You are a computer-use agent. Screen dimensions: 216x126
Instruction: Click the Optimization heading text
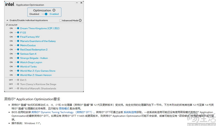[42, 10]
